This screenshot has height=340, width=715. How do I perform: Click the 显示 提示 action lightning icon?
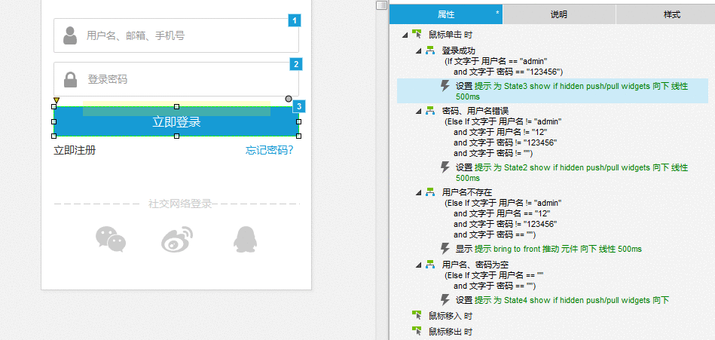(445, 249)
